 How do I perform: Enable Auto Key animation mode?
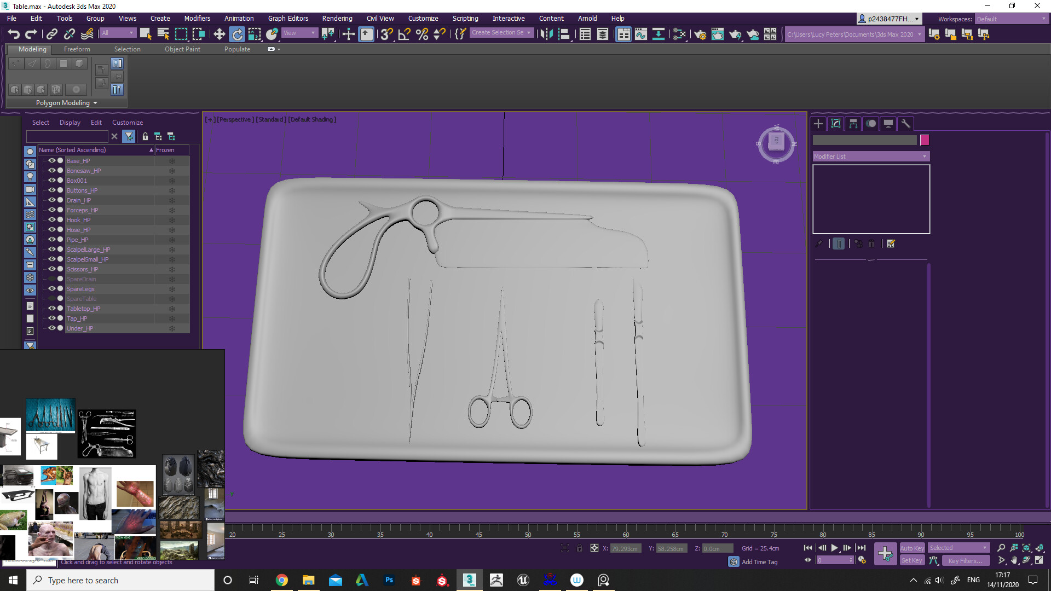tap(912, 548)
